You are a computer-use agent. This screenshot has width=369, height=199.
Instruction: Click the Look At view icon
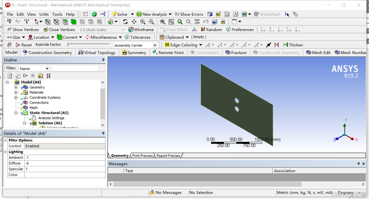point(206,22)
